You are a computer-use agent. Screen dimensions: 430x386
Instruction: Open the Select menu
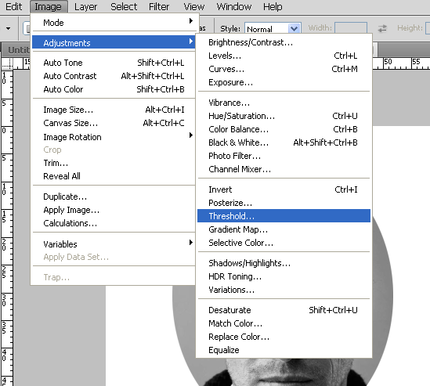pos(124,6)
